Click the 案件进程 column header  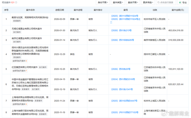[78, 10]
